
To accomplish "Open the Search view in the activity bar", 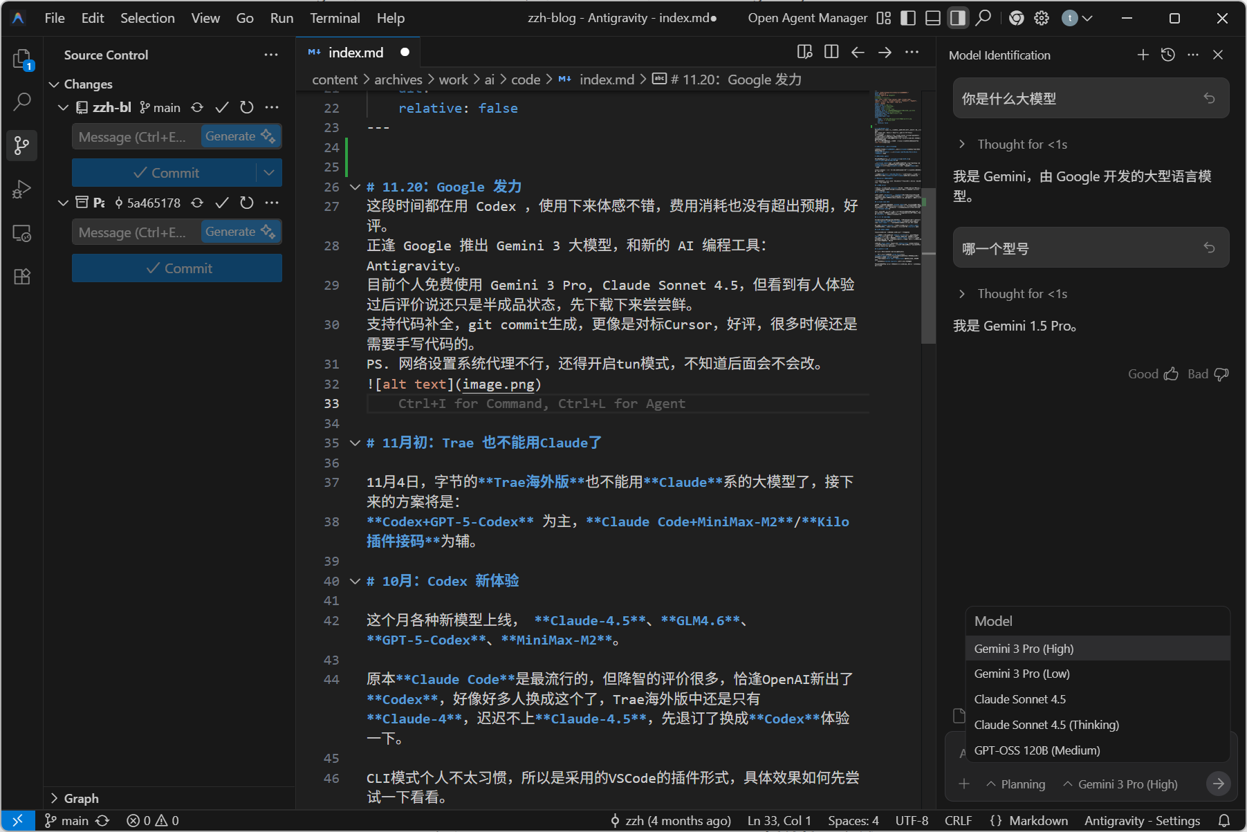I will [x=21, y=102].
